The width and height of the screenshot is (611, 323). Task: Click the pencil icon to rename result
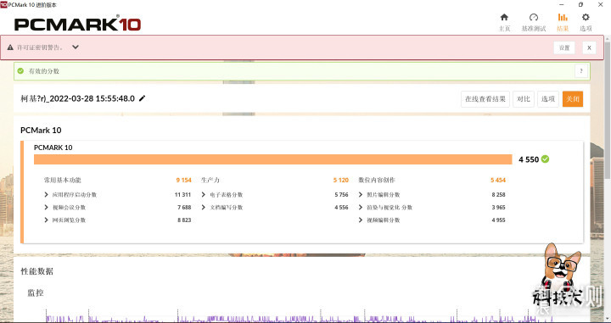143,98
